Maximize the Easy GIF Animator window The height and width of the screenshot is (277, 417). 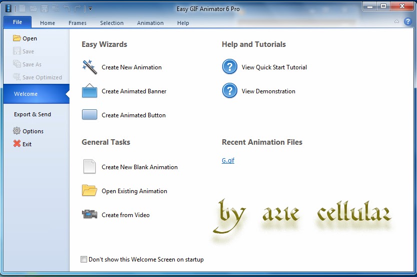point(383,6)
